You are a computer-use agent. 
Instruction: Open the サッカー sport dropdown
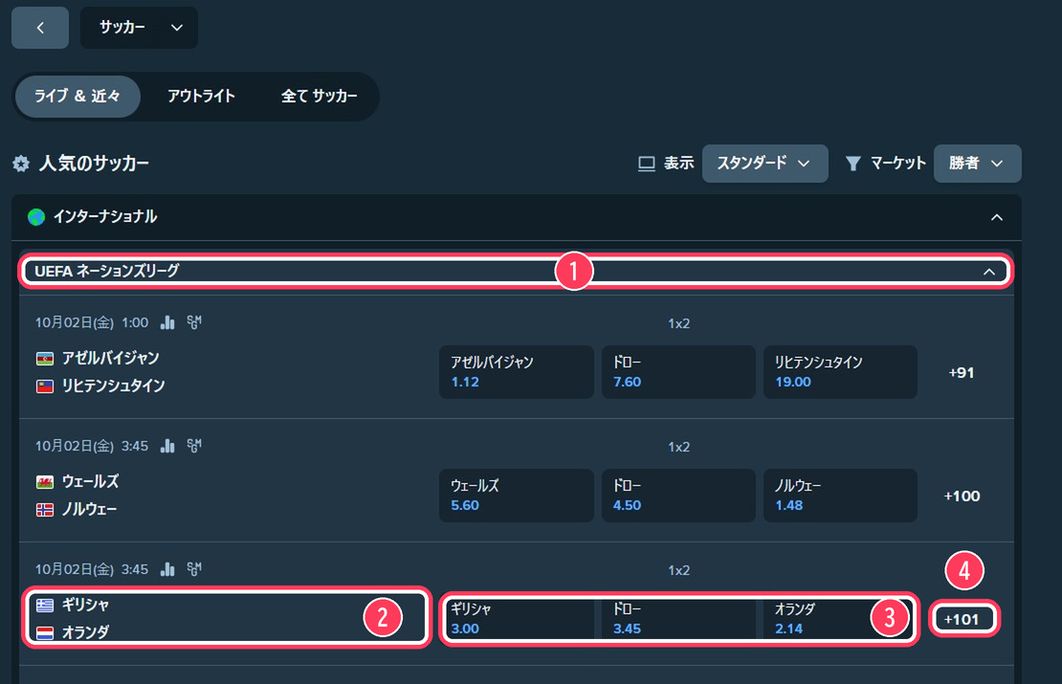pos(139,28)
